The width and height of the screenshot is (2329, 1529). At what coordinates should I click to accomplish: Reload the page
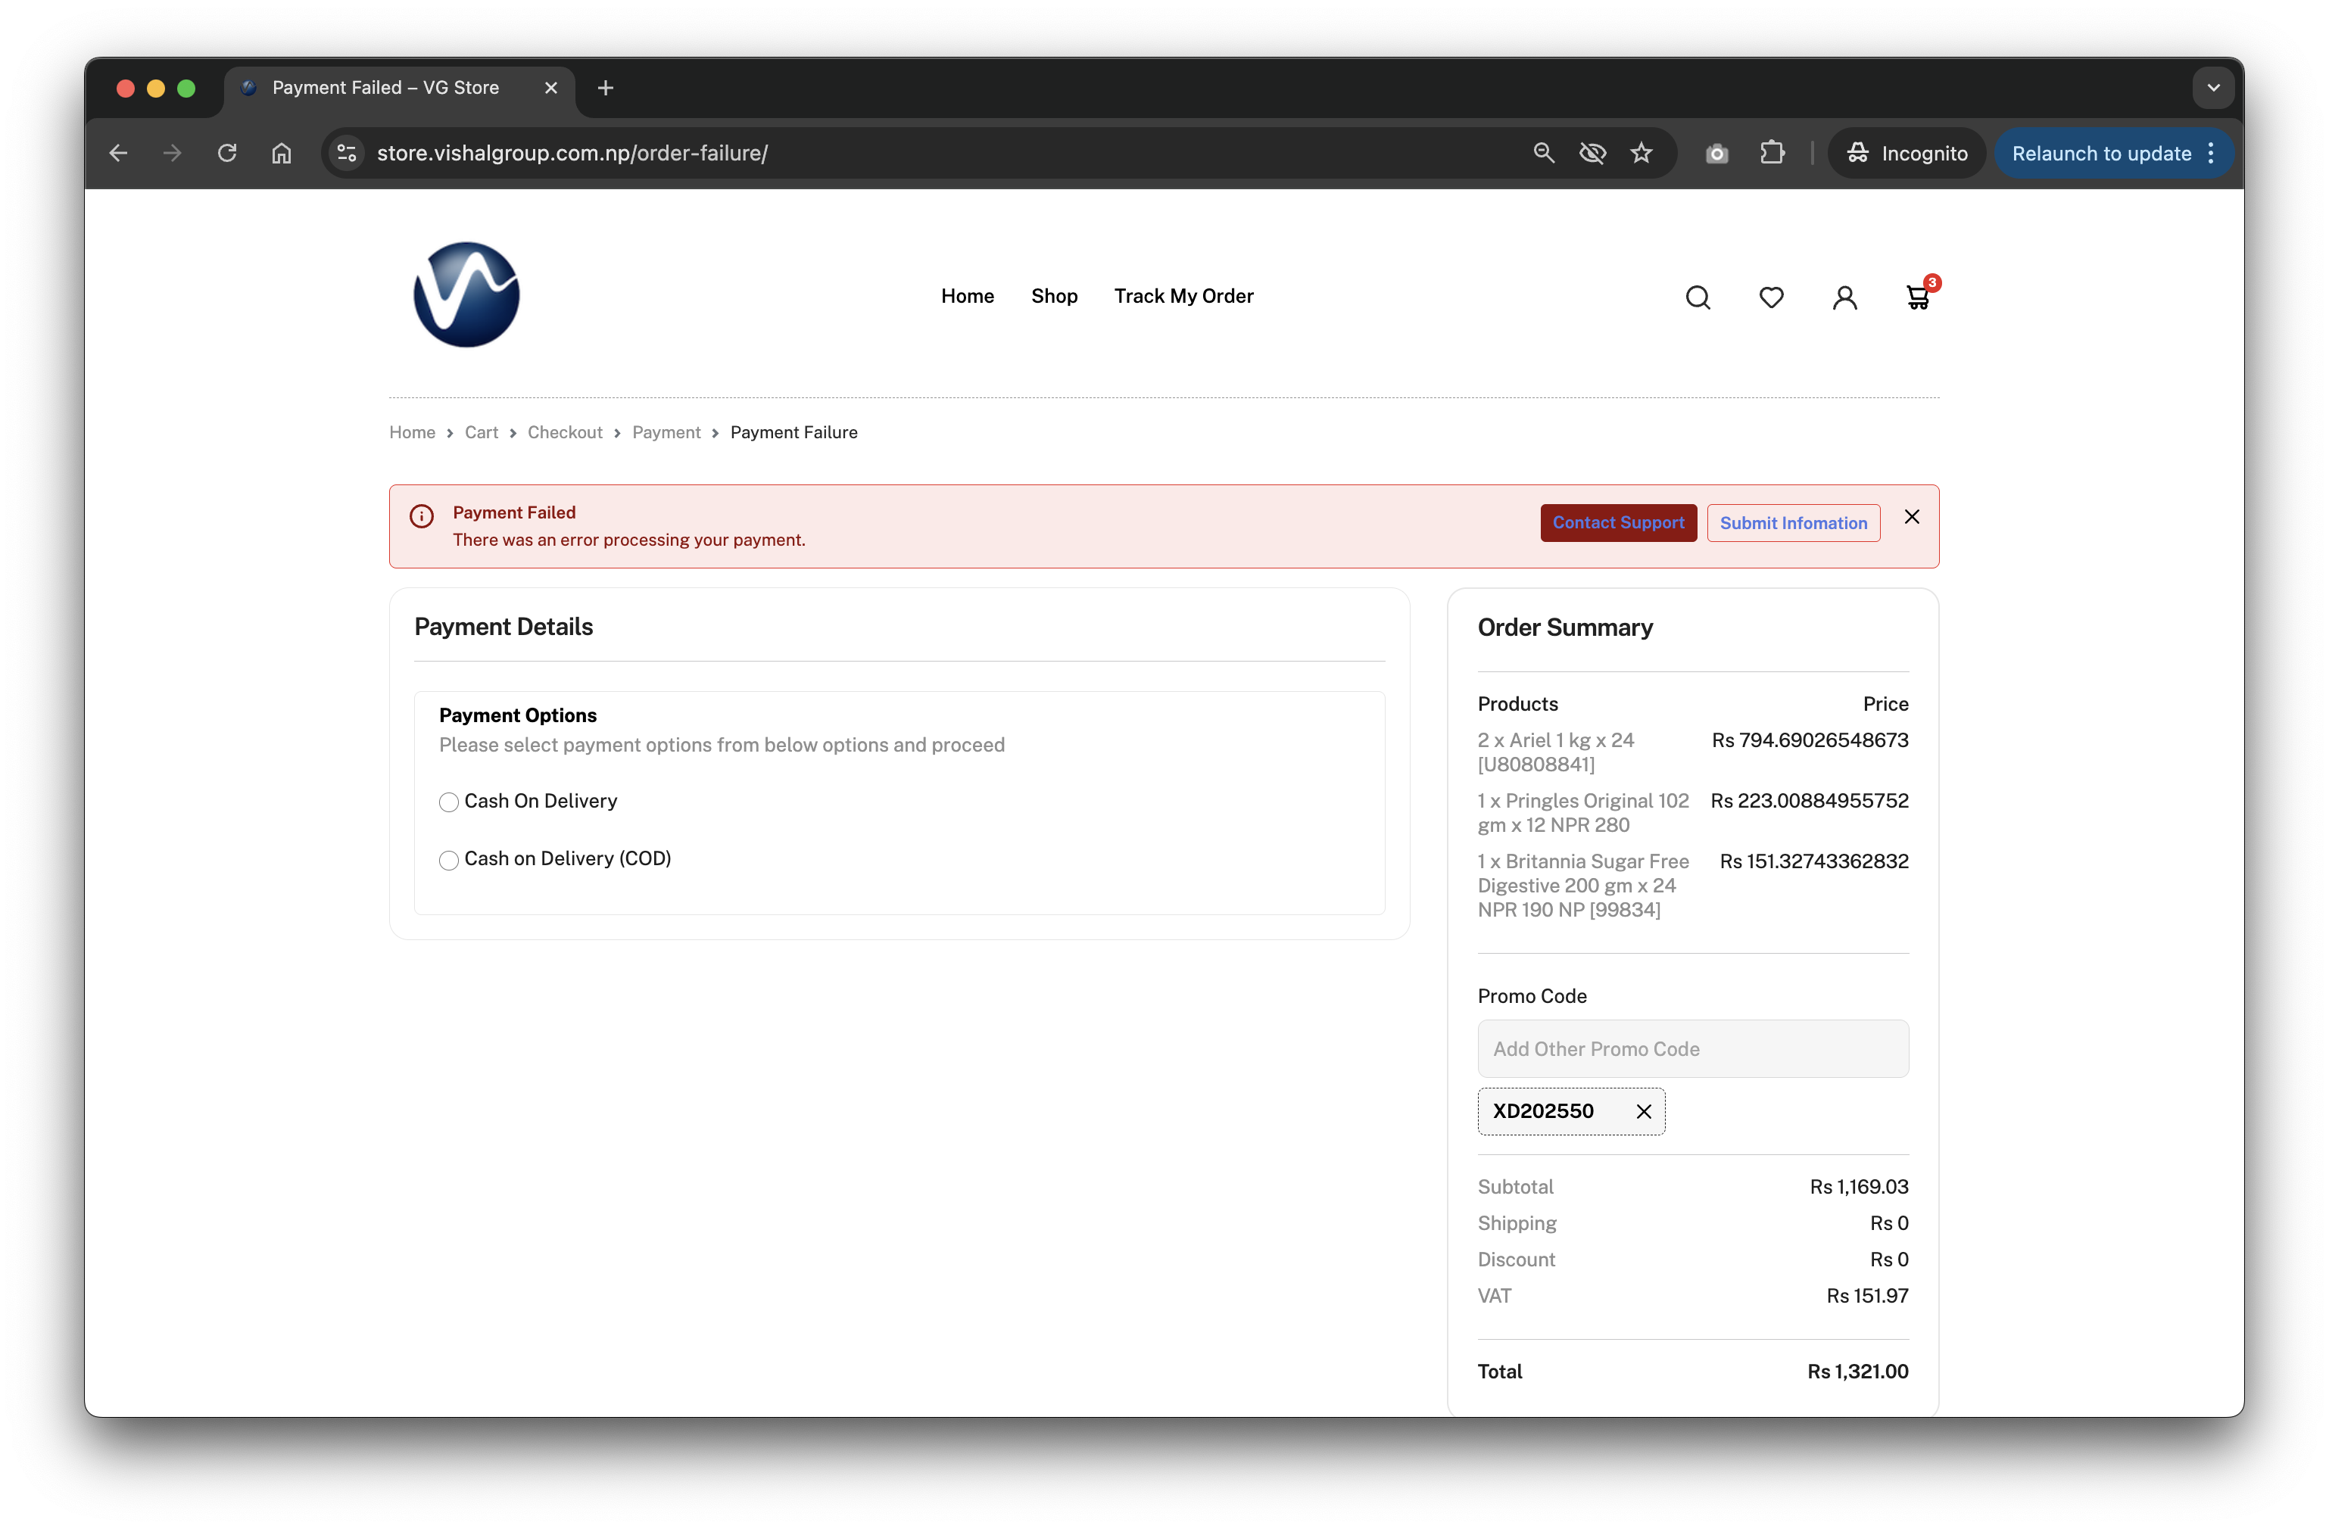[x=227, y=153]
